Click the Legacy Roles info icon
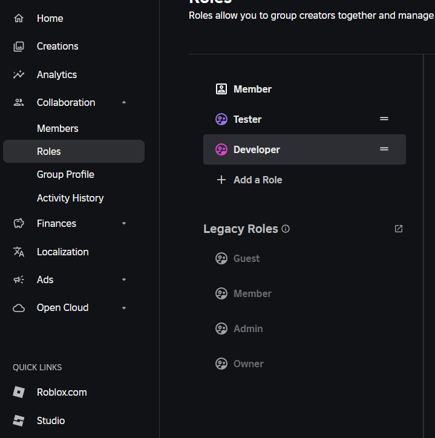This screenshot has width=435, height=438. (x=286, y=229)
